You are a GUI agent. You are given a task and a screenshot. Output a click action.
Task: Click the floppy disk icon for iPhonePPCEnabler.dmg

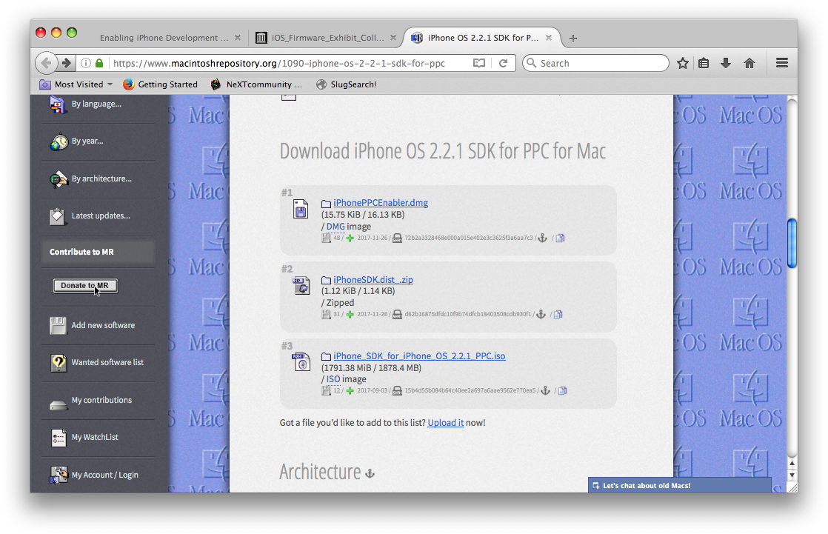pyautogui.click(x=300, y=209)
